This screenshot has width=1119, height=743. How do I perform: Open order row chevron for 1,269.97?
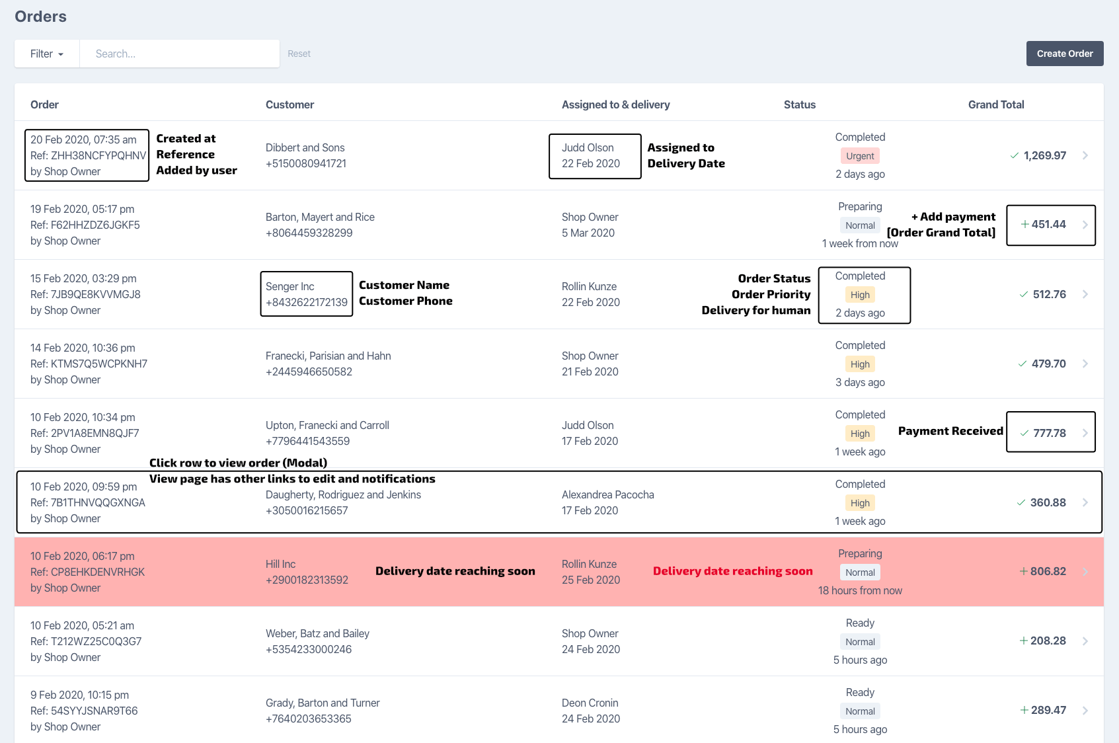click(1085, 155)
